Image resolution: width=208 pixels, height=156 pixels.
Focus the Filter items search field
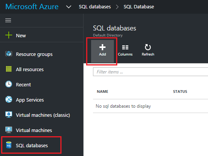[150, 72]
